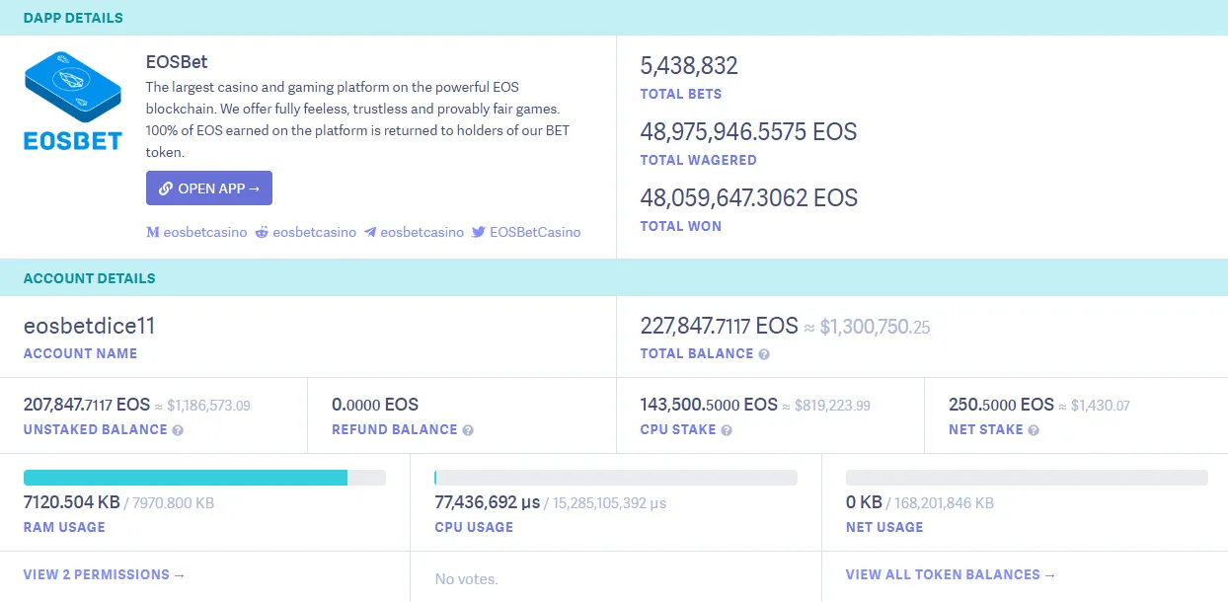The width and height of the screenshot is (1228, 602).
Task: Click the help icon next to Refund Balance
Action: click(x=468, y=430)
